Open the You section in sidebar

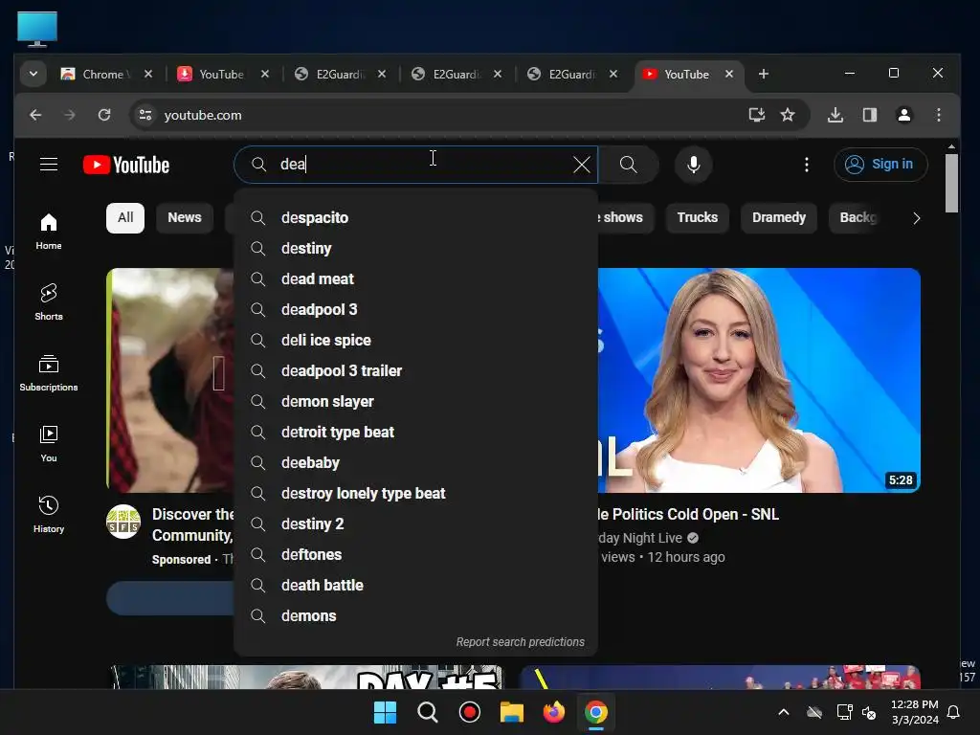[49, 444]
